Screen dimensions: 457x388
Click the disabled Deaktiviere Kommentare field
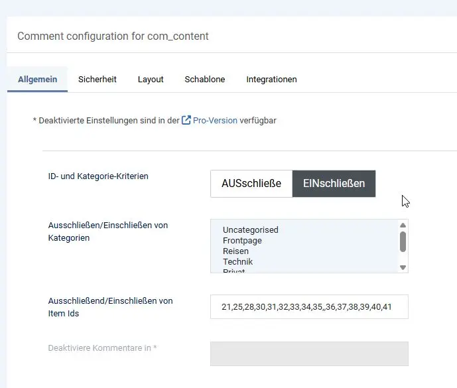309,354
